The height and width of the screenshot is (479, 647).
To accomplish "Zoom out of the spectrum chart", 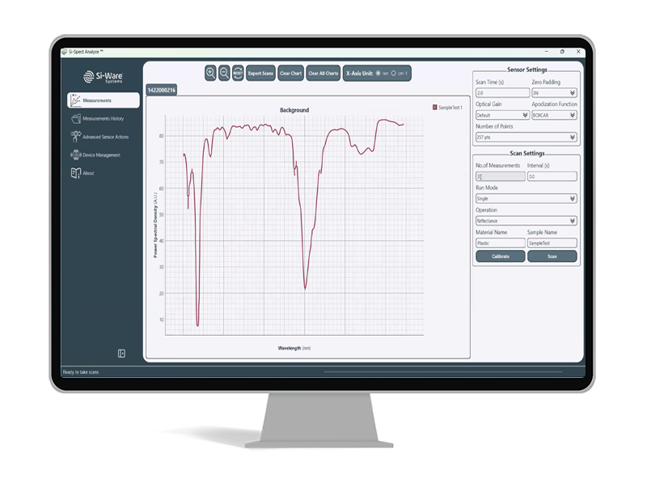I will click(x=224, y=74).
